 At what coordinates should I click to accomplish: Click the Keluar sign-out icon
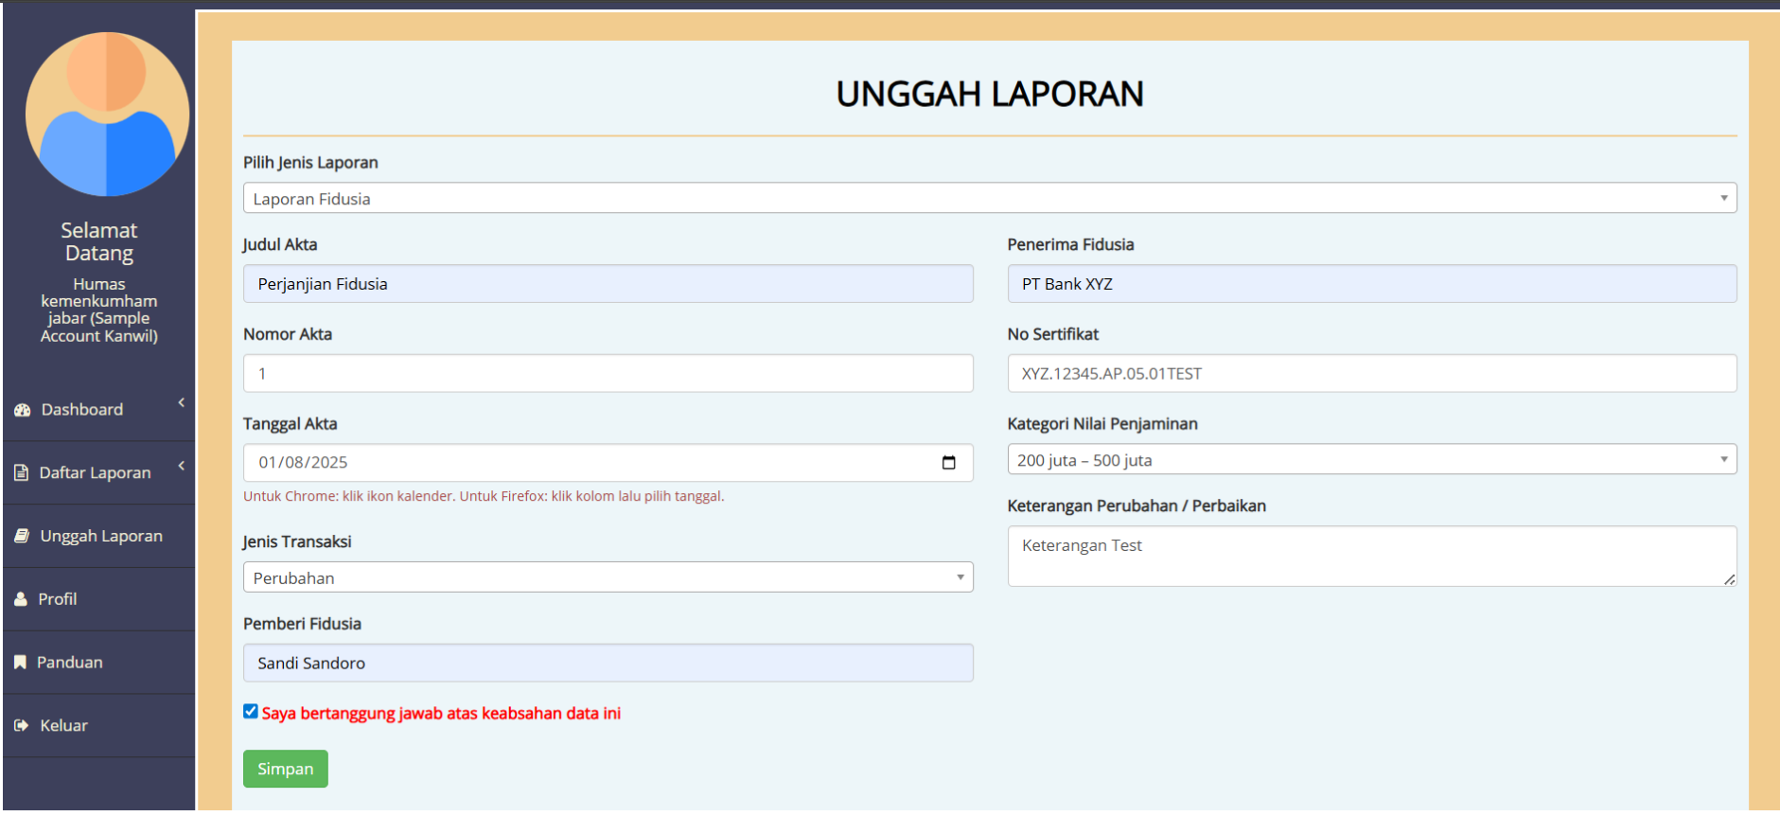(x=22, y=726)
